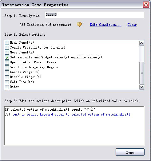Open the Edit Condition link
This screenshot has width=151, height=161.
106,25
